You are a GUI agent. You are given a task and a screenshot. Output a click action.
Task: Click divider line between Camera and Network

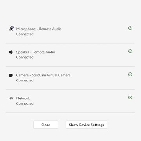pyautogui.click(x=70, y=90)
